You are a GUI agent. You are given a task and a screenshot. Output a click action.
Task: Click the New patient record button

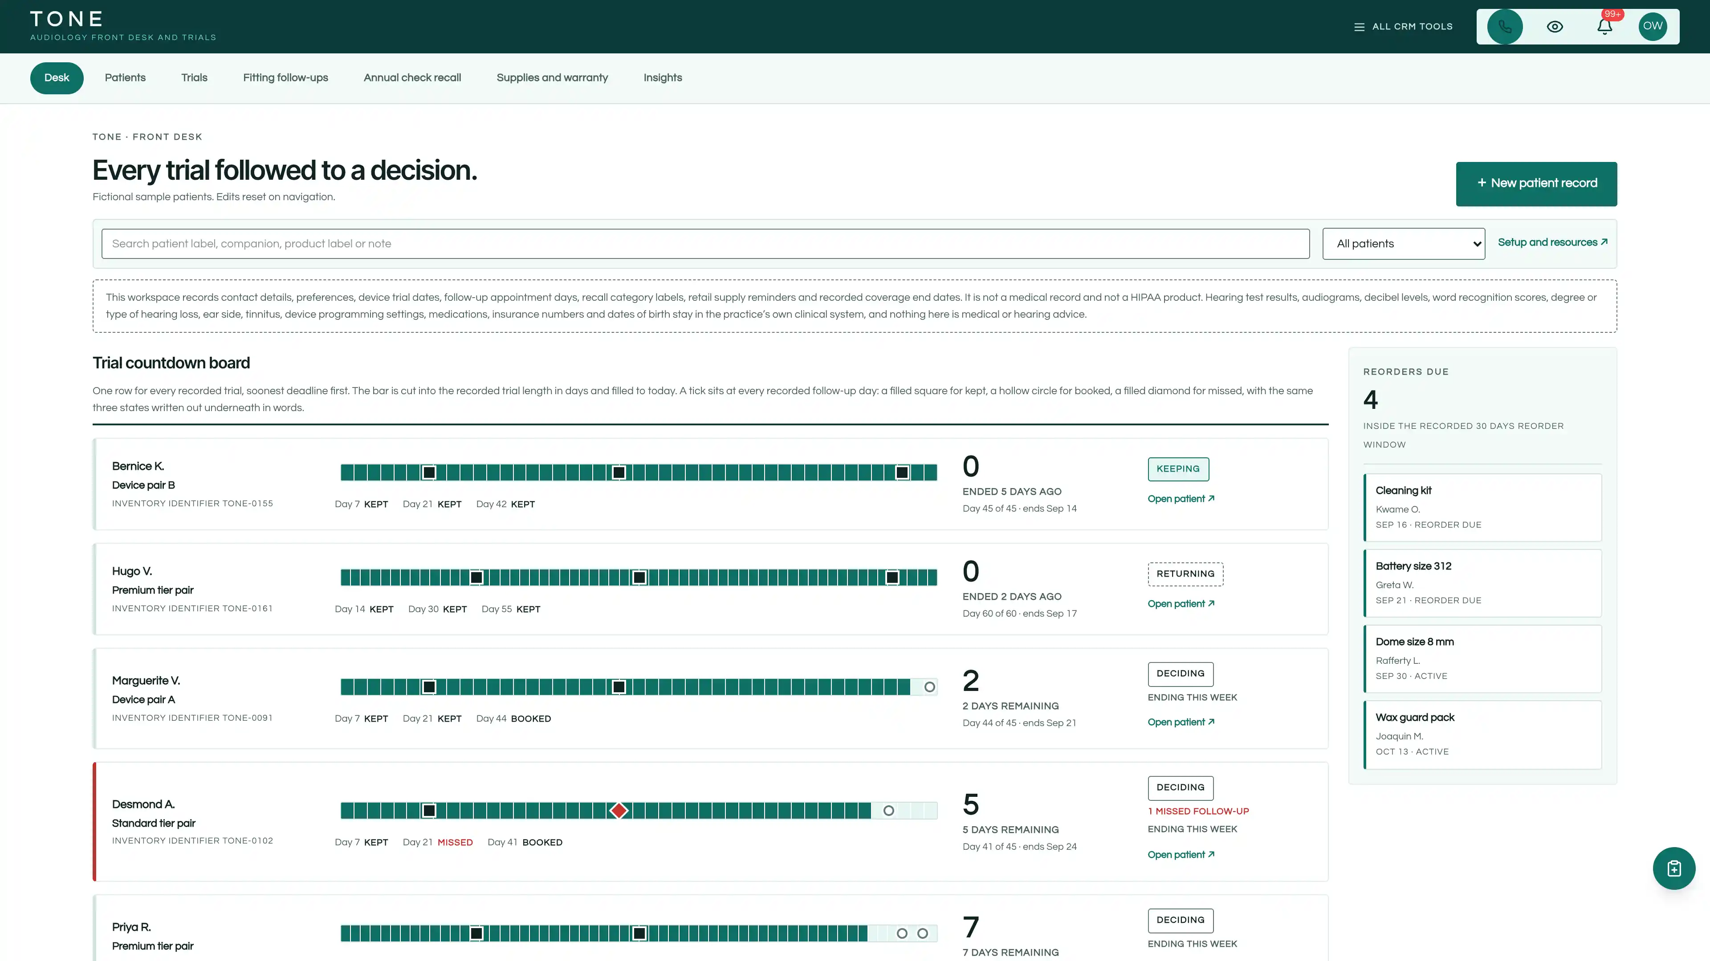point(1536,184)
